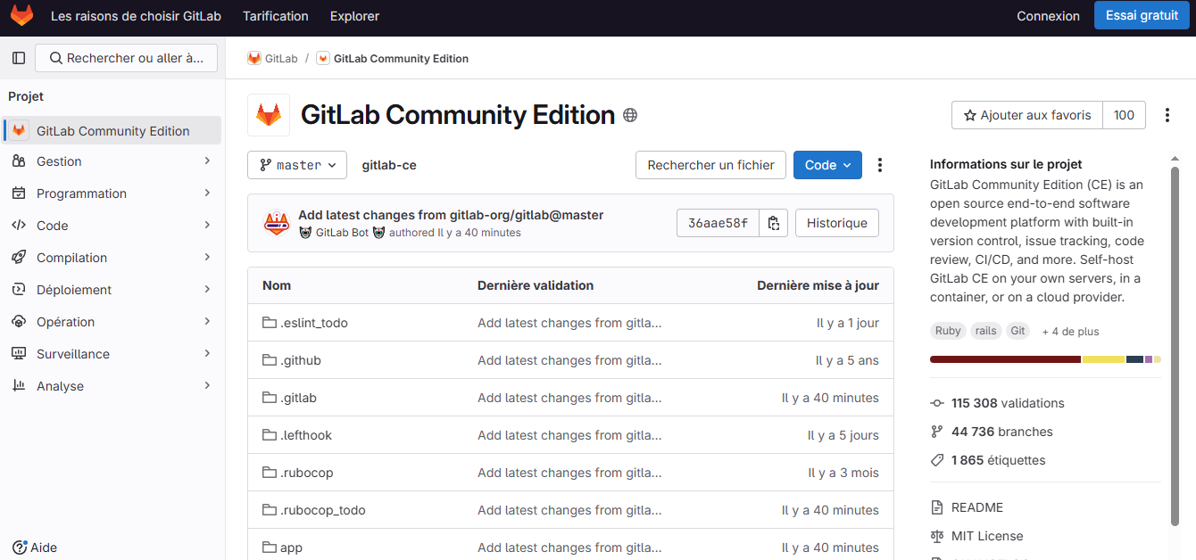The image size is (1196, 560).
Task: Open the Code download dropdown
Action: pos(827,164)
